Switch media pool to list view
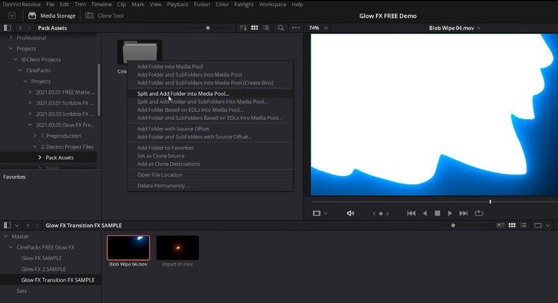558x303 pixels. coord(523,225)
